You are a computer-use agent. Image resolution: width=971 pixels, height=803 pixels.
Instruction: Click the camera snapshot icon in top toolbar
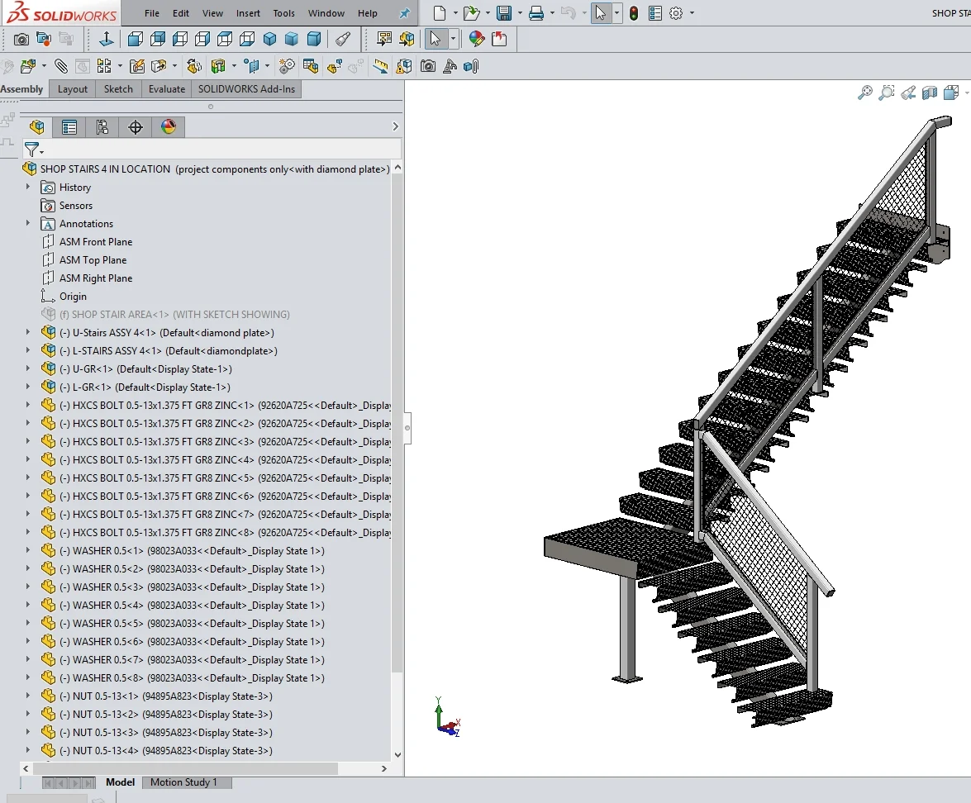pyautogui.click(x=21, y=40)
